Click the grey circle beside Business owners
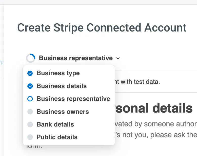 coord(30,112)
